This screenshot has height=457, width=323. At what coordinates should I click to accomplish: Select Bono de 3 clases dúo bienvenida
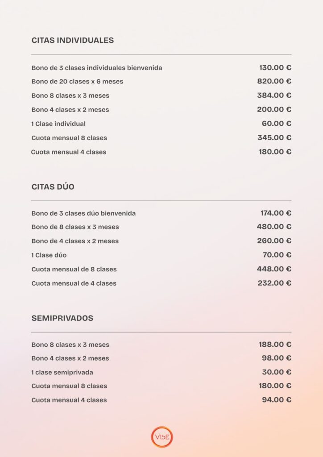[x=83, y=213]
